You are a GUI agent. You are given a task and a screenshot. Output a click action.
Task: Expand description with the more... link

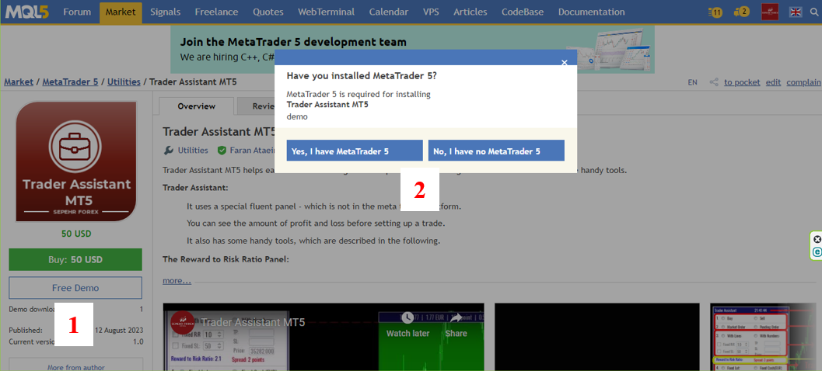point(177,280)
